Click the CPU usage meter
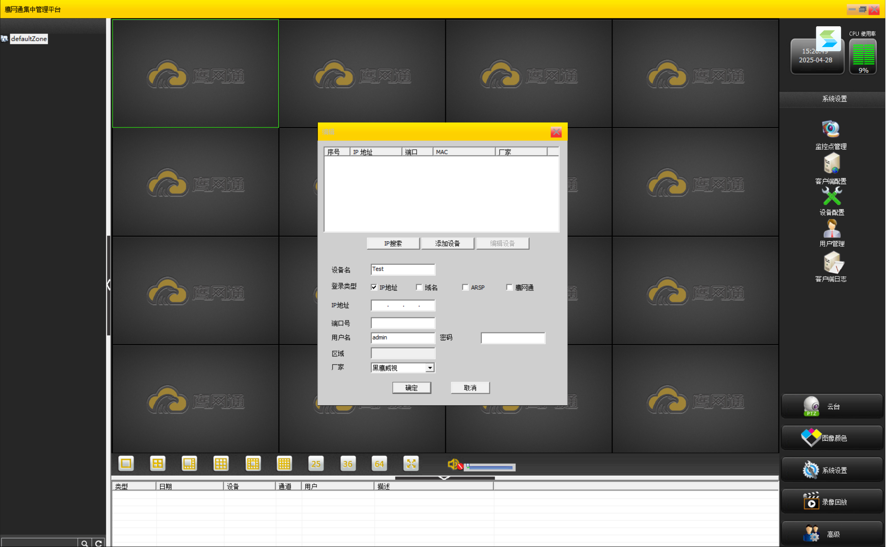Image resolution: width=886 pixels, height=547 pixels. (x=863, y=57)
